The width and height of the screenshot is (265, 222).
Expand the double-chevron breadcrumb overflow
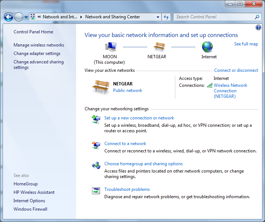(39, 17)
